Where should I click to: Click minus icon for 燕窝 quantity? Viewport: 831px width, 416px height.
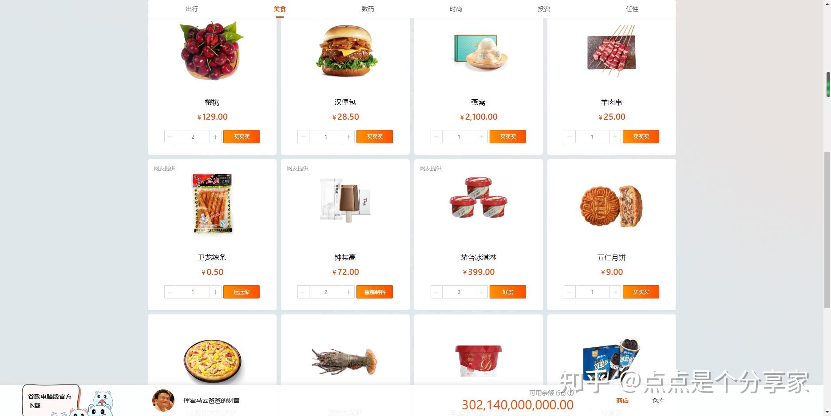436,137
